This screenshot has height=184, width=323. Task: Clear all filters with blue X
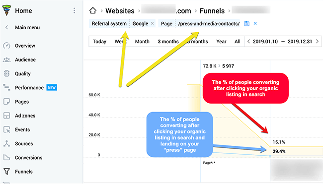tap(255, 23)
